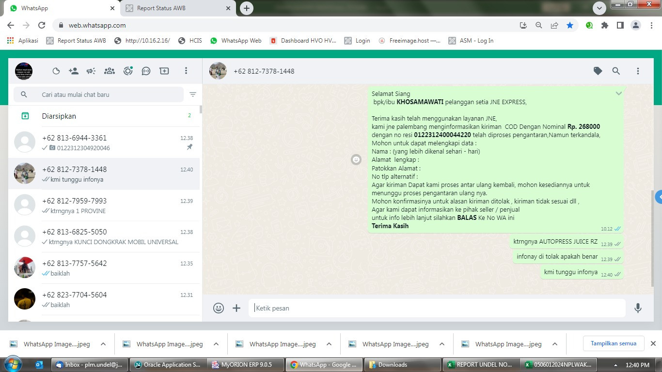Open a new browser tab
Screen dimensions: 662x372
pyautogui.click(x=247, y=8)
